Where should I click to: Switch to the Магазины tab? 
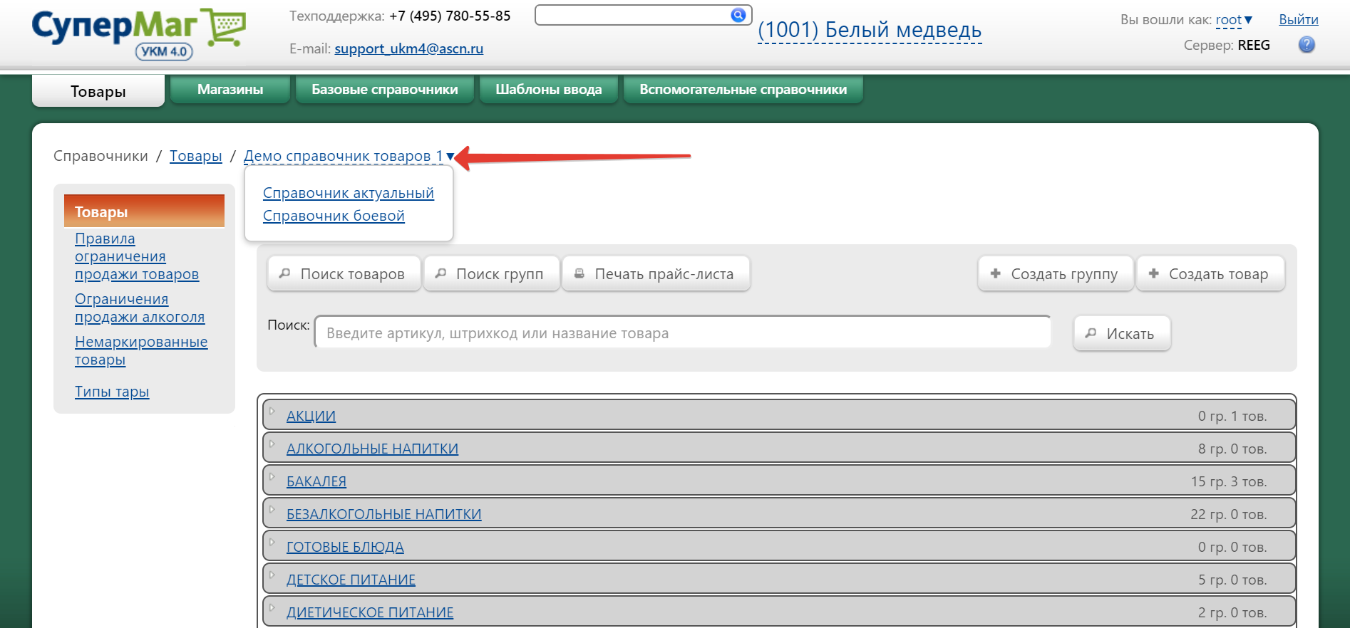(x=230, y=90)
